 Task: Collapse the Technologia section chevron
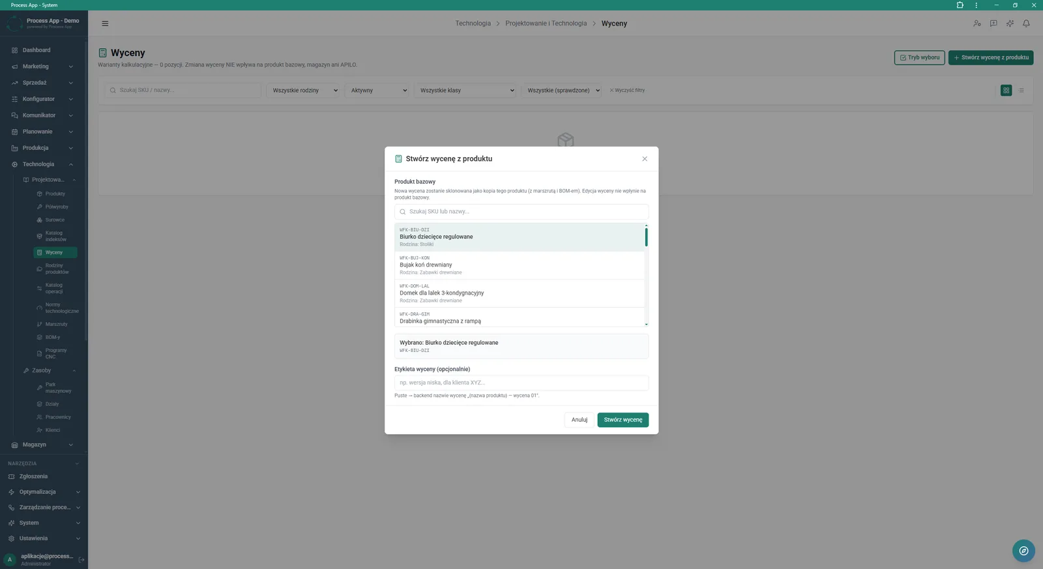tap(71, 164)
